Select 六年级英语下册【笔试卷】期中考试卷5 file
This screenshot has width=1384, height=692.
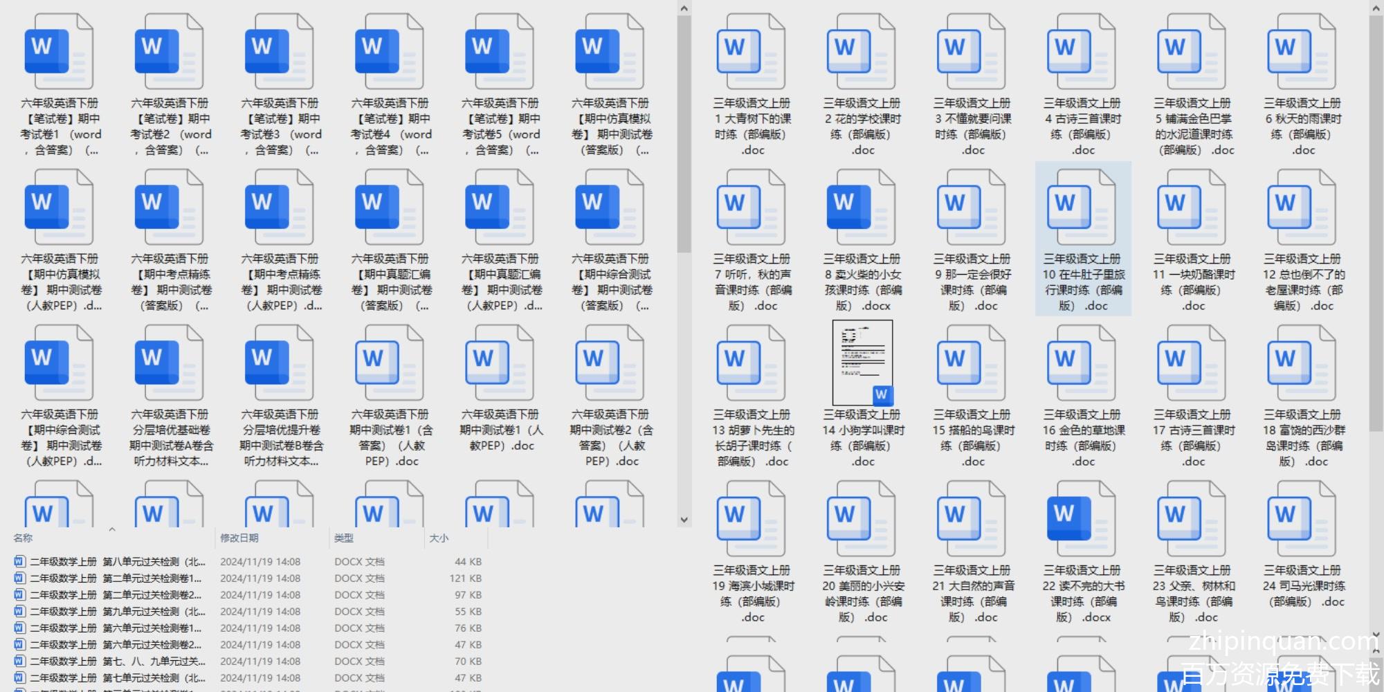click(500, 52)
